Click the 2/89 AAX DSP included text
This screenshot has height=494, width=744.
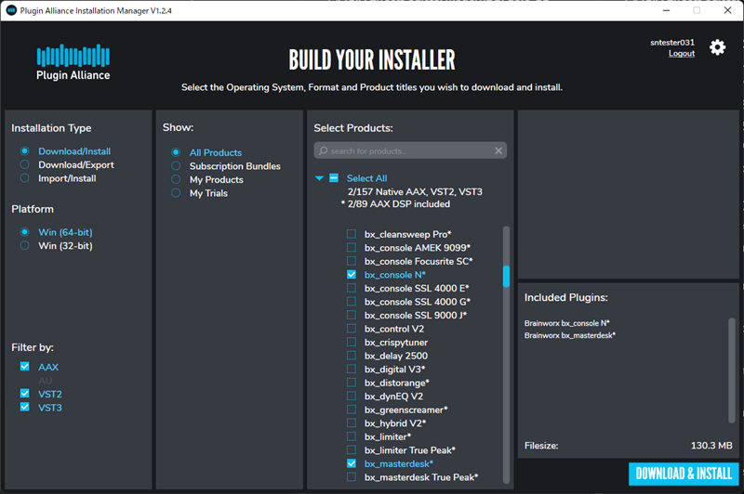[x=395, y=204]
